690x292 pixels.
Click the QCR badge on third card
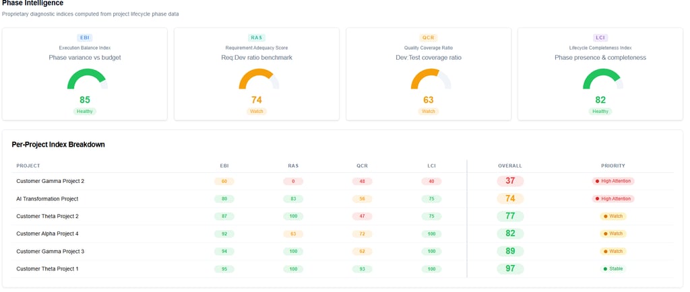point(428,38)
